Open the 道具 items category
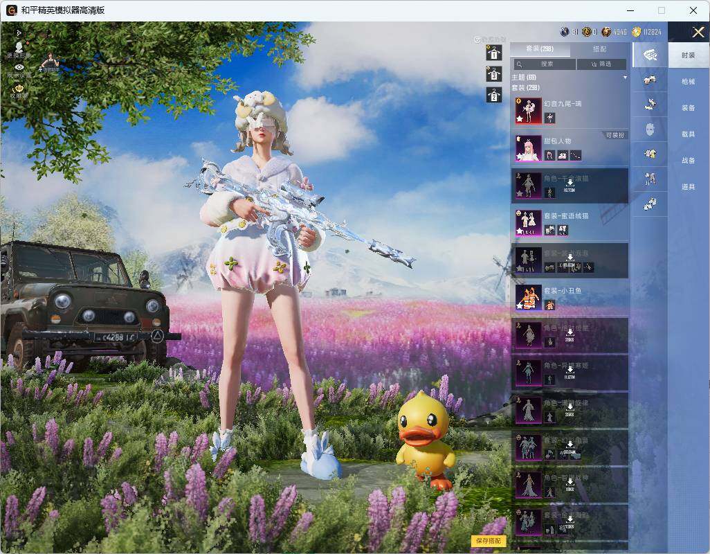This screenshot has width=710, height=554. (x=689, y=187)
